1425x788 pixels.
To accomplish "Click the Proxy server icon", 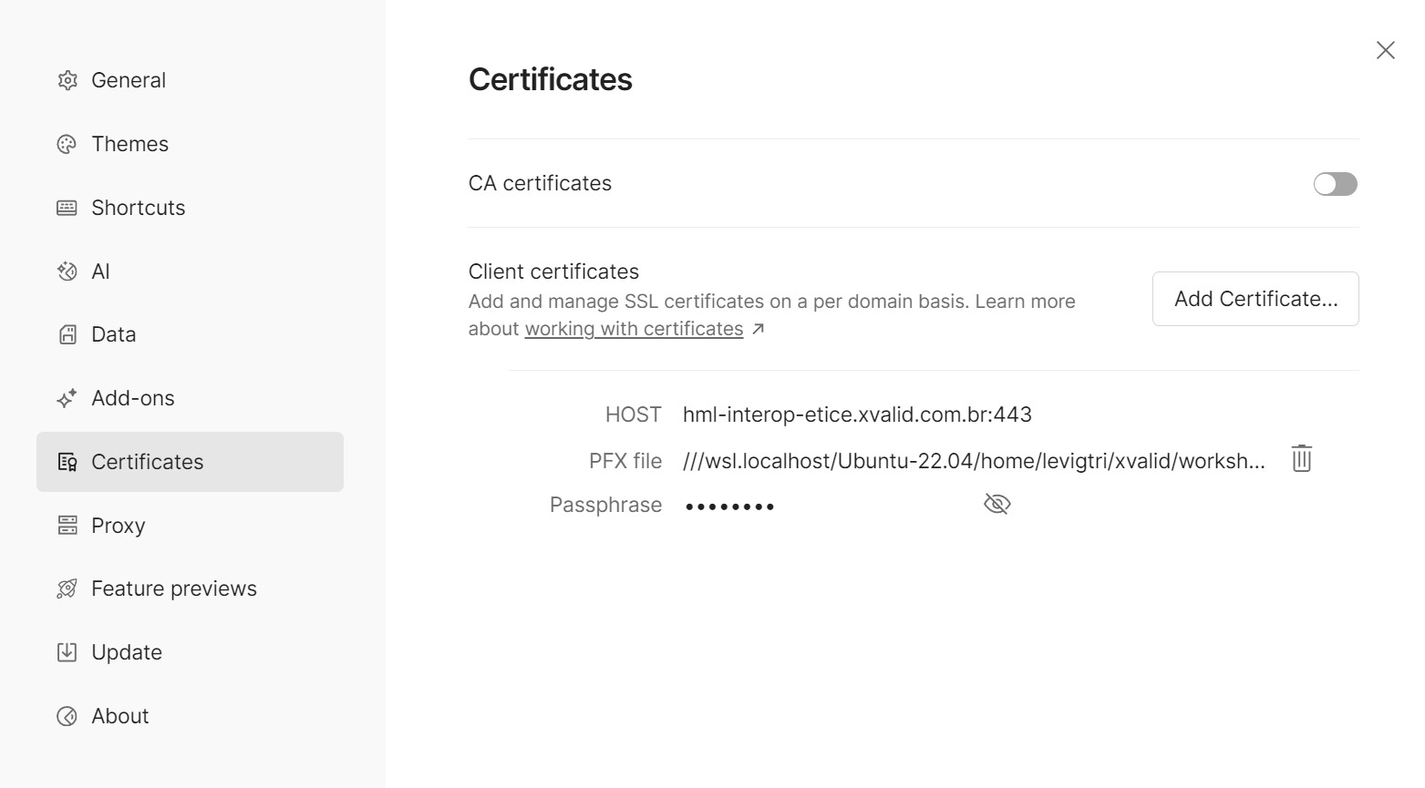I will coord(67,526).
